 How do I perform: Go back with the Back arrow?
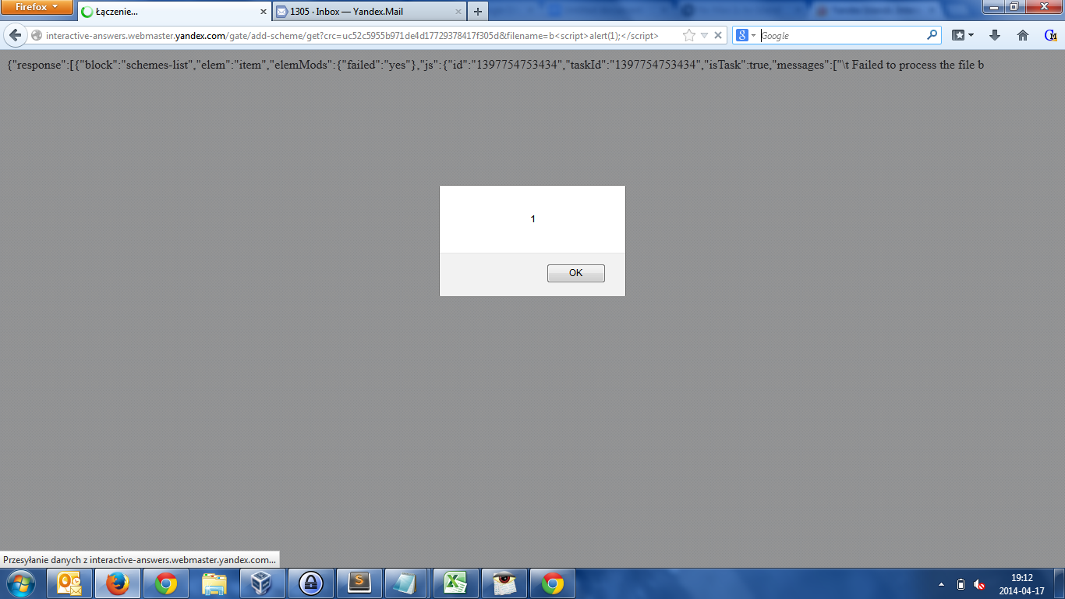15,35
